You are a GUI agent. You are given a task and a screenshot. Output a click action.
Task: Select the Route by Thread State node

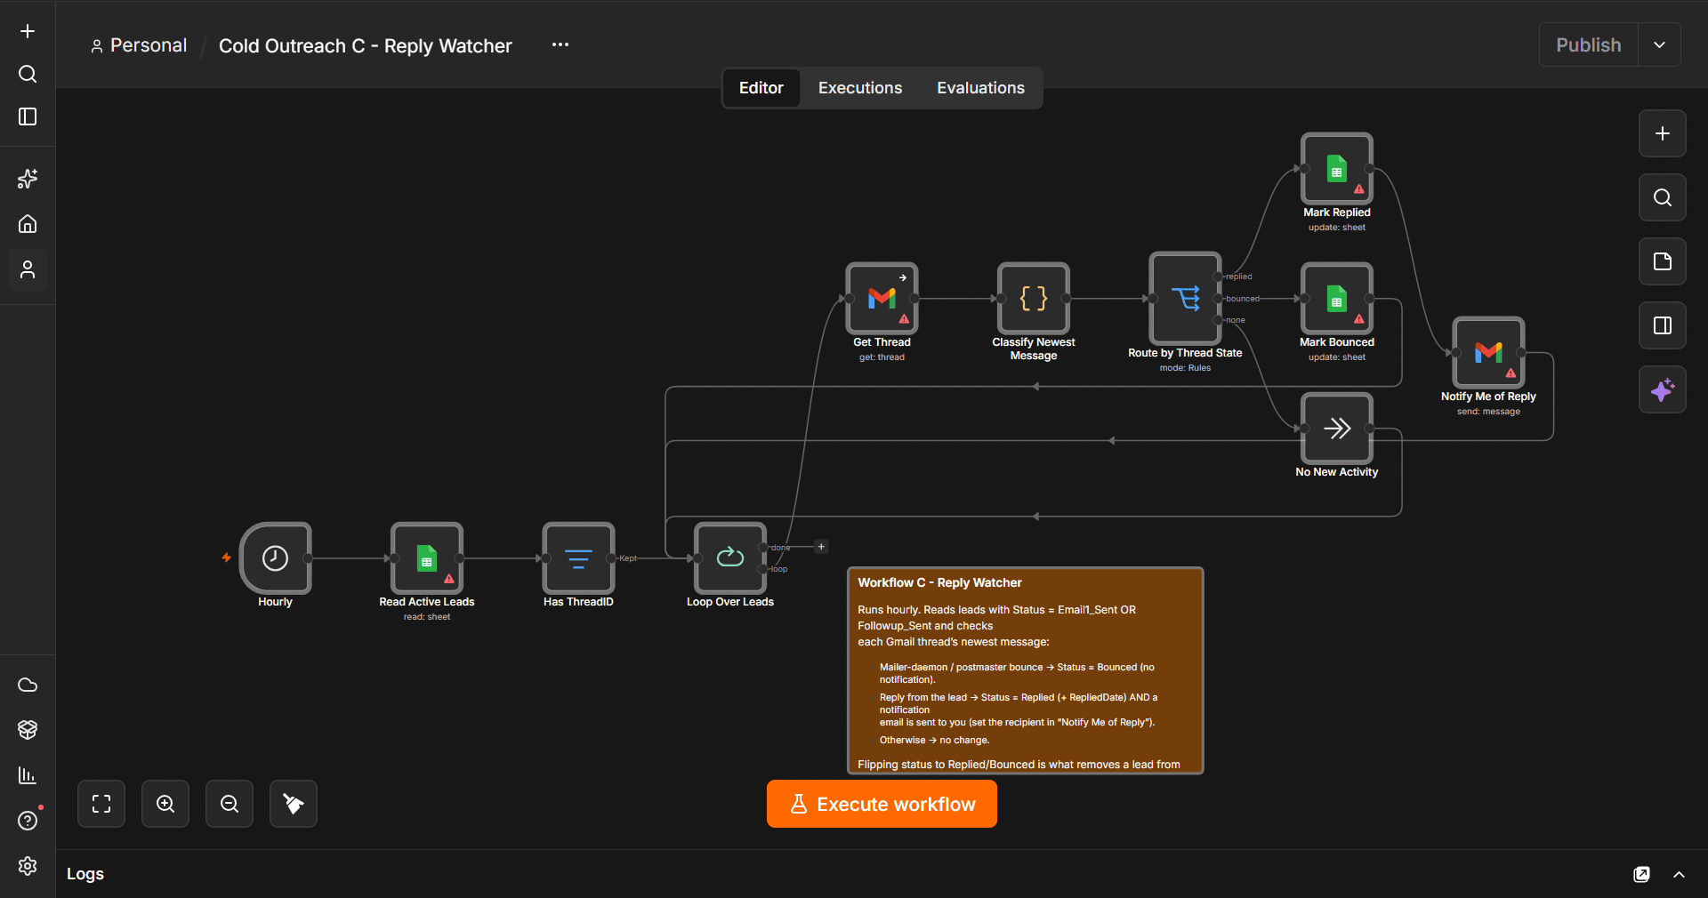pyautogui.click(x=1185, y=299)
